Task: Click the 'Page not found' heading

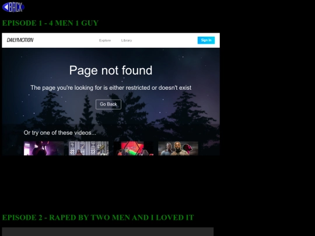Action: coord(111,71)
